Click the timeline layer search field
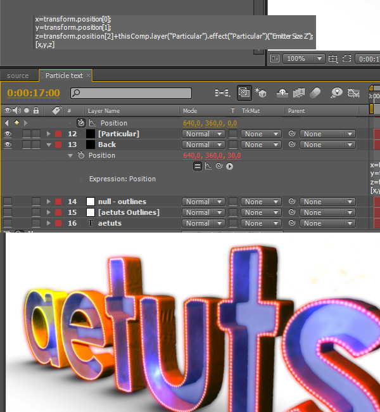Viewport: 380px width, 412px height. (x=130, y=93)
